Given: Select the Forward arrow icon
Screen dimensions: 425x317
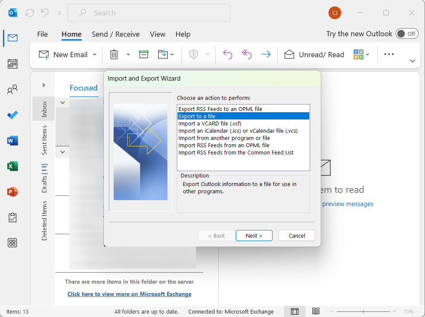Looking at the screenshot, I should point(265,54).
